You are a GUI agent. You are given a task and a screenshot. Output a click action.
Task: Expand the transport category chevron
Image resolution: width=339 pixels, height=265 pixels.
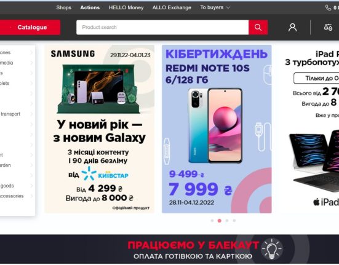click(31, 114)
